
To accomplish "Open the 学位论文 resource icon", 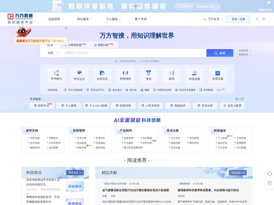I will point(79,75).
